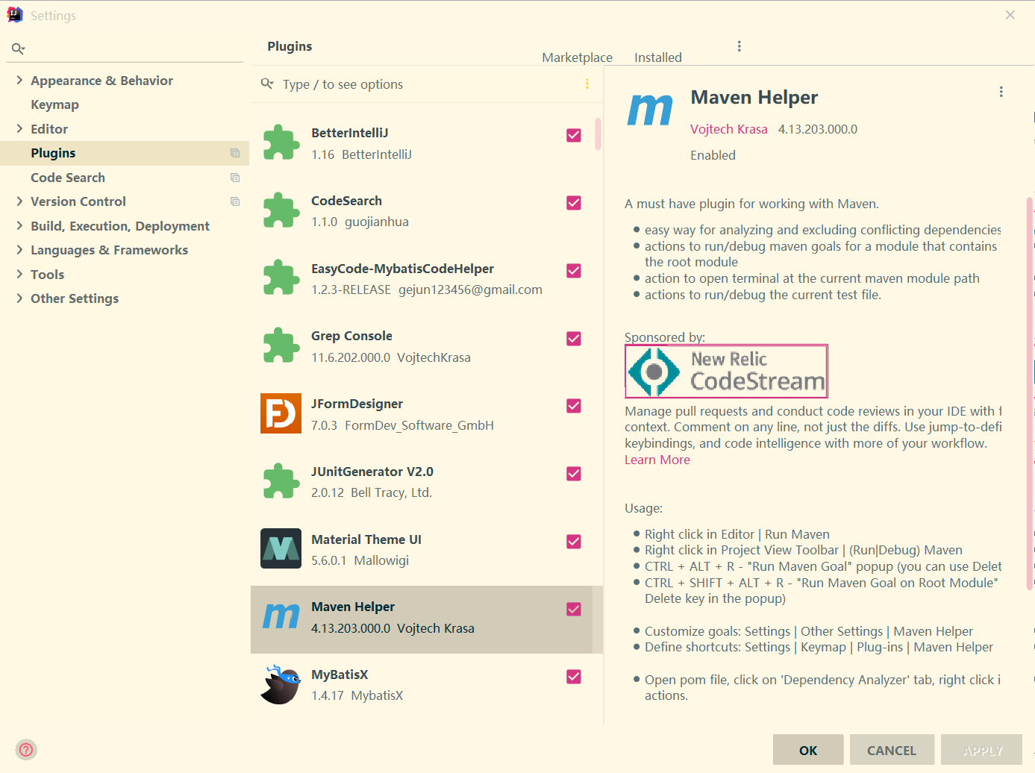Select the MyBatisX plugin name
Image resolution: width=1035 pixels, height=773 pixels.
point(340,675)
